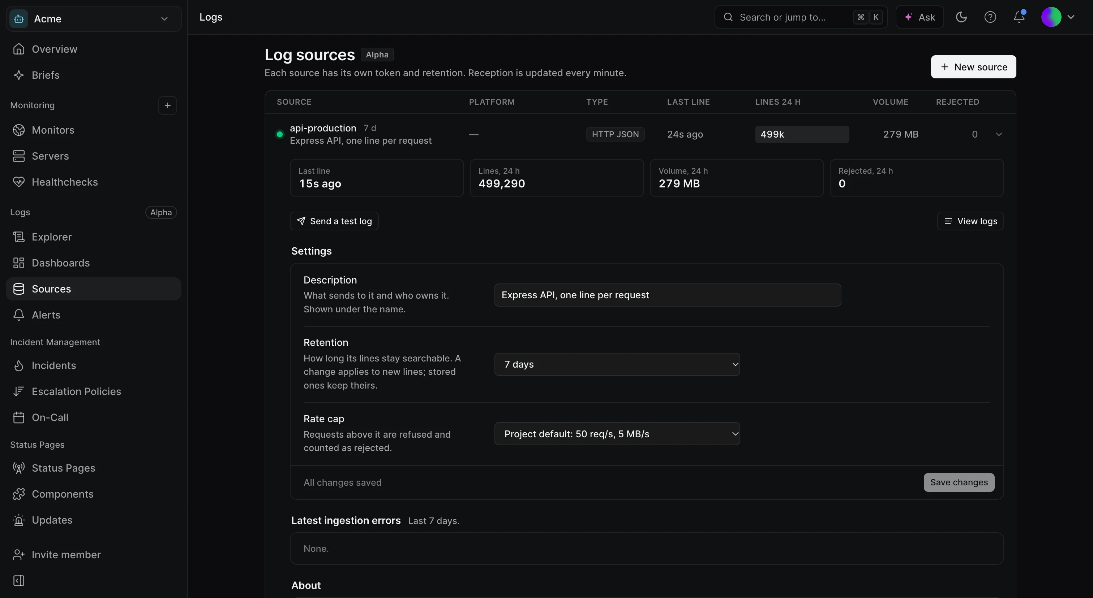
Task: Collapse the sidebar with the panel icon
Action: coord(19,581)
